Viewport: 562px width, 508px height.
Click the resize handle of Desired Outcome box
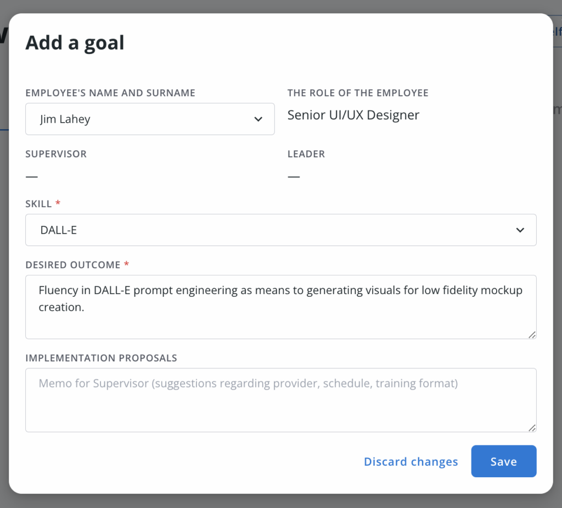[x=532, y=334]
